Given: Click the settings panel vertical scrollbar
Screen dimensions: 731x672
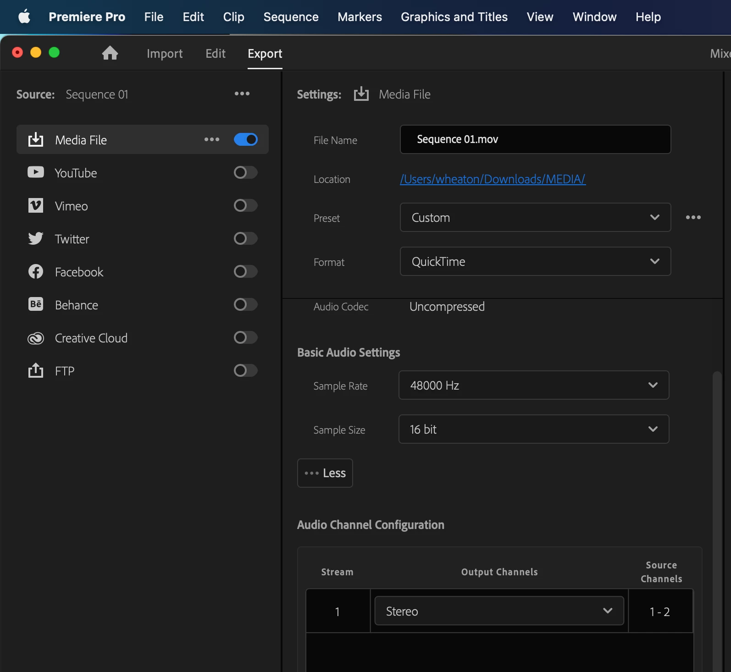Looking at the screenshot, I should [717, 521].
